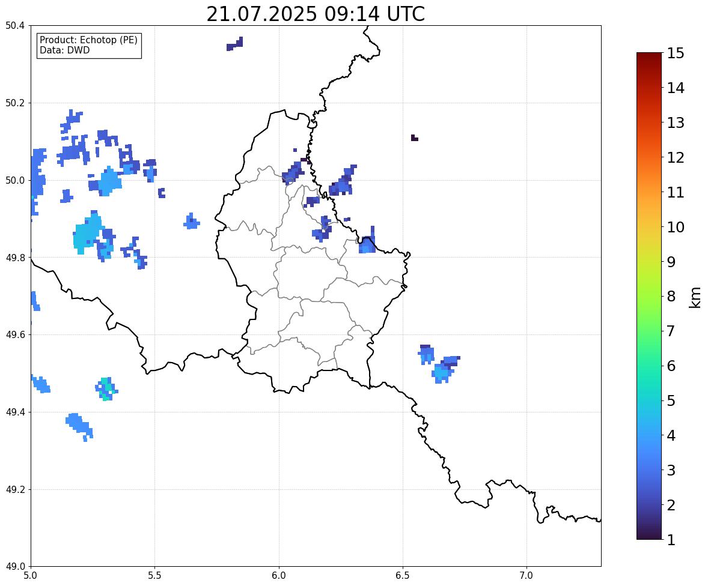Click the green band of the colorbar near 8 km

tap(649, 297)
